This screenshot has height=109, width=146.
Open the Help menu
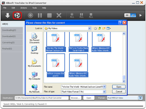(x=44, y=8)
